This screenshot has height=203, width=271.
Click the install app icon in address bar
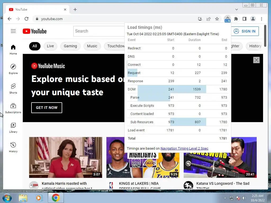coord(200,19)
